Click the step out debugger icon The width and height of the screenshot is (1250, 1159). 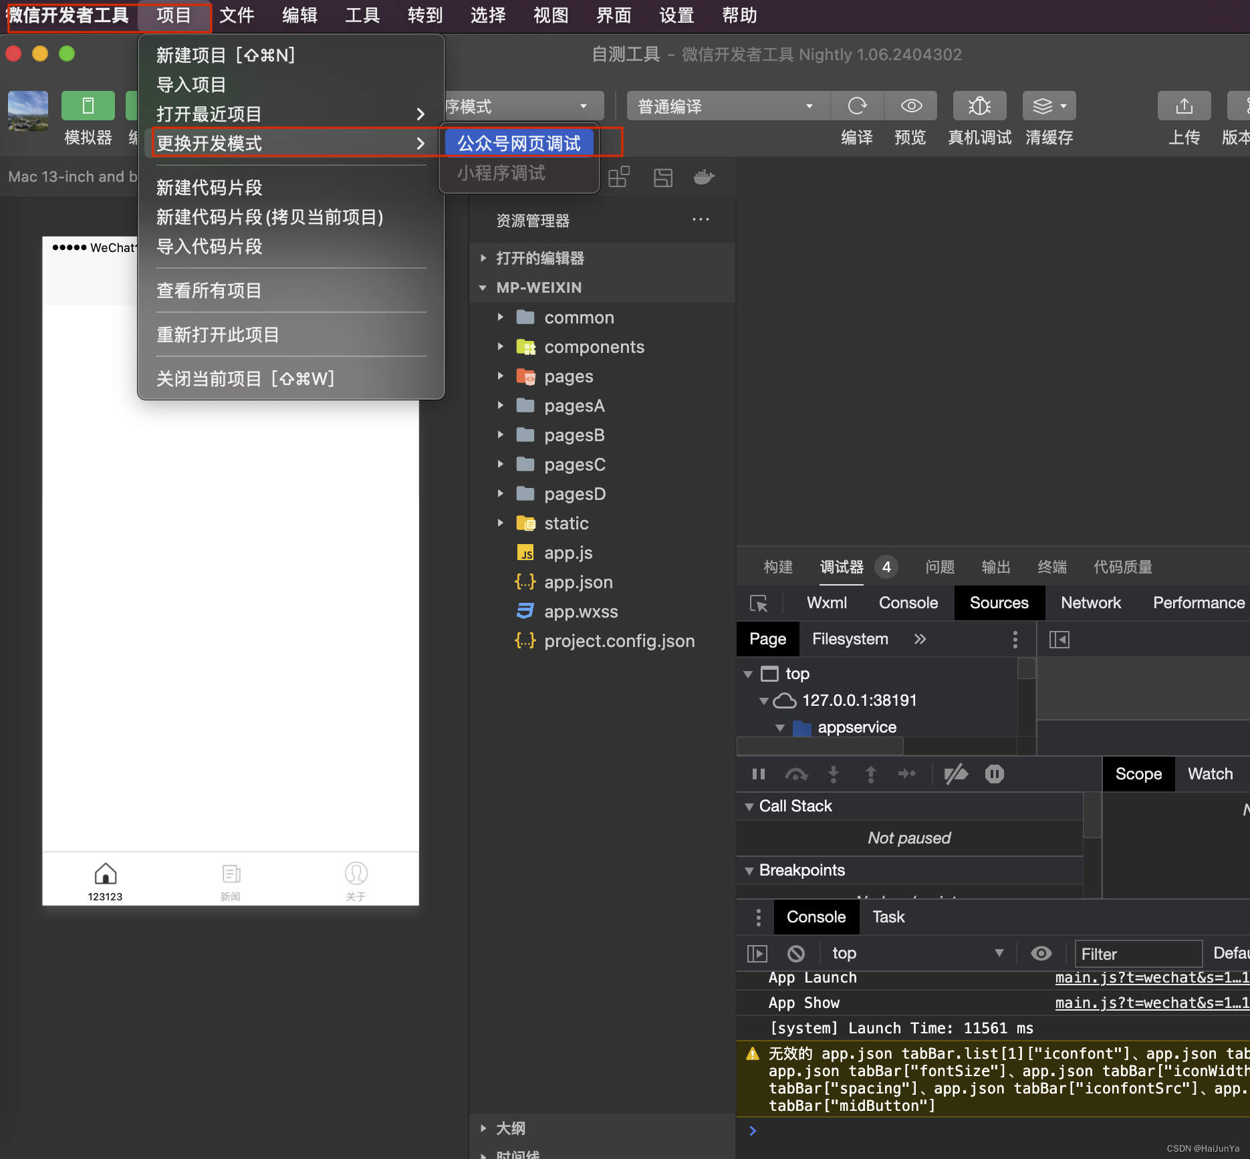(x=871, y=774)
